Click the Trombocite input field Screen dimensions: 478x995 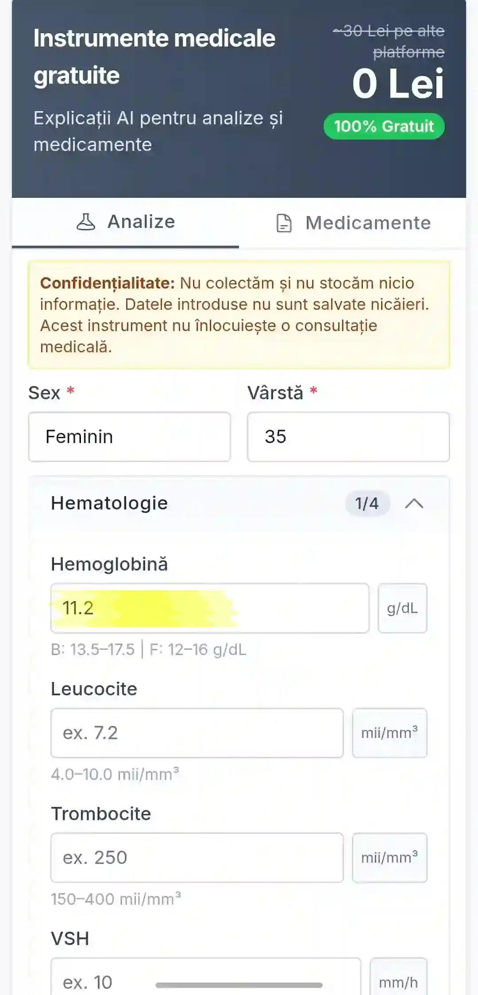197,857
